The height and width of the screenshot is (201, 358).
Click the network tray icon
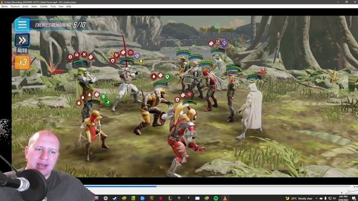[x=330, y=199]
